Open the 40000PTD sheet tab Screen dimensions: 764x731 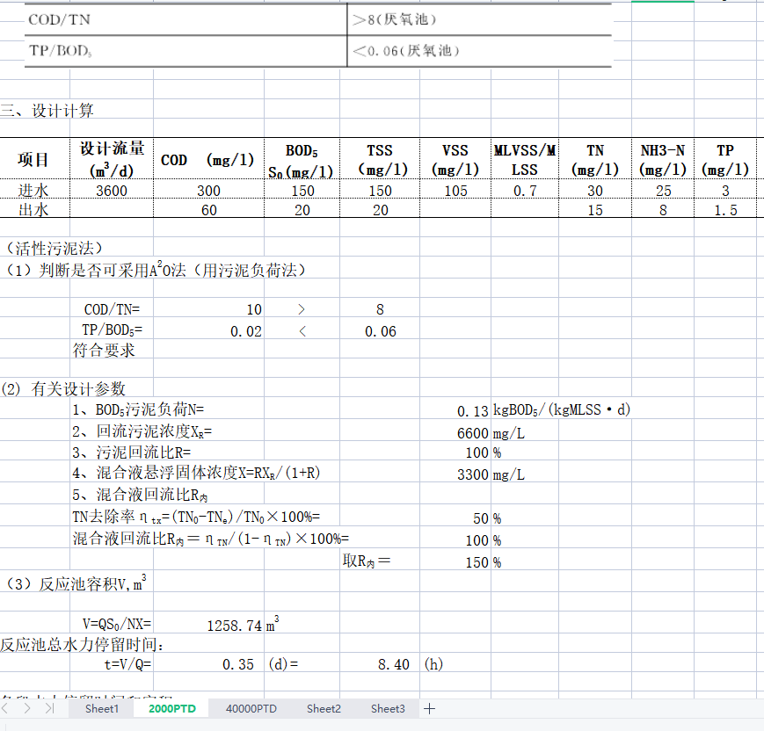point(251,709)
